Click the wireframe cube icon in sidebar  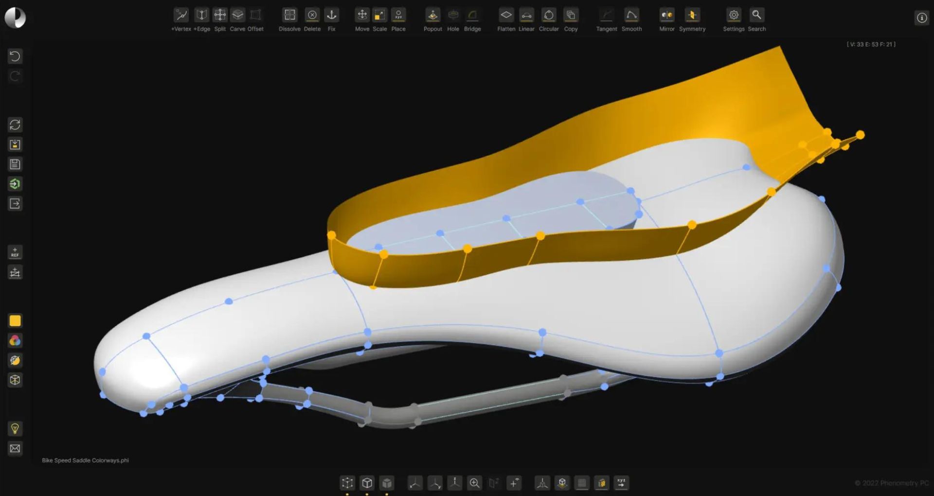click(15, 380)
